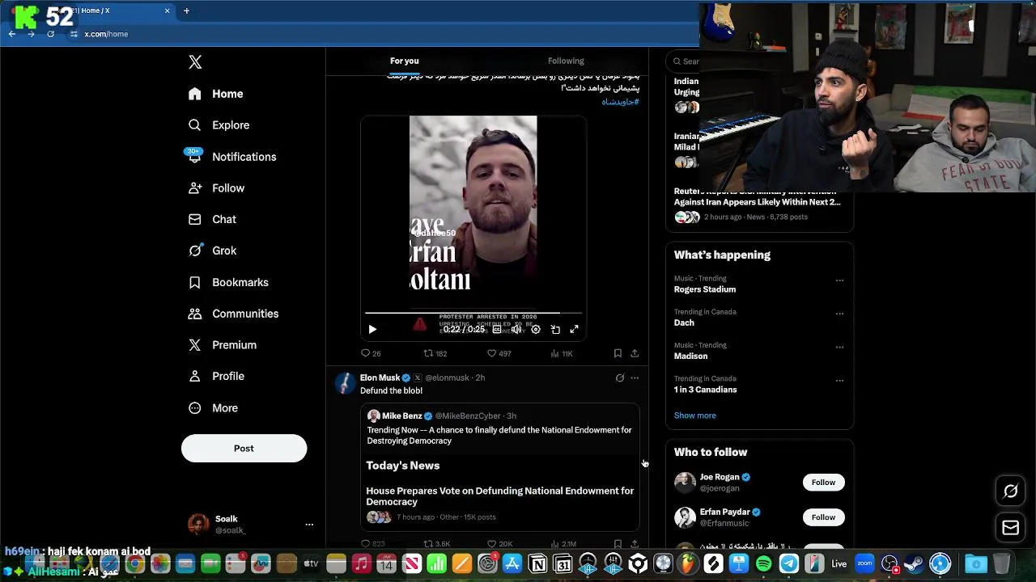The height and width of the screenshot is (582, 1036).
Task: Click Grok icon on Elon Musk's post
Action: 620,377
